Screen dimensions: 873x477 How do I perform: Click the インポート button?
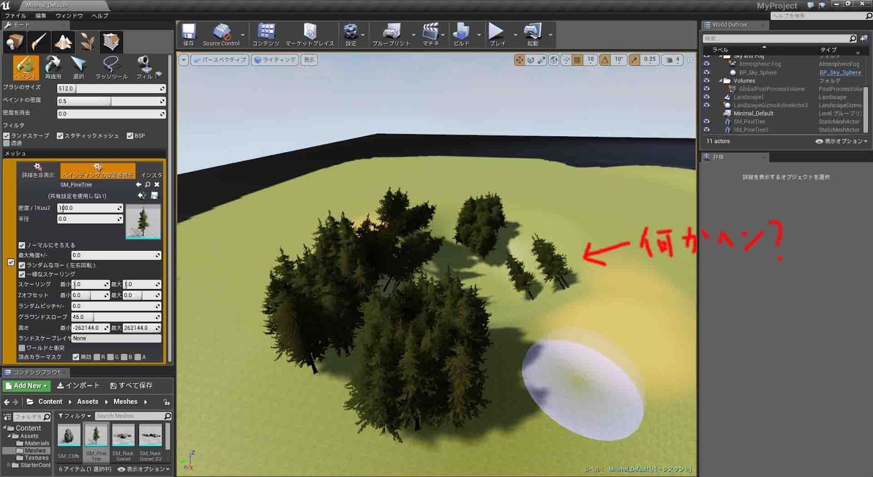(78, 385)
